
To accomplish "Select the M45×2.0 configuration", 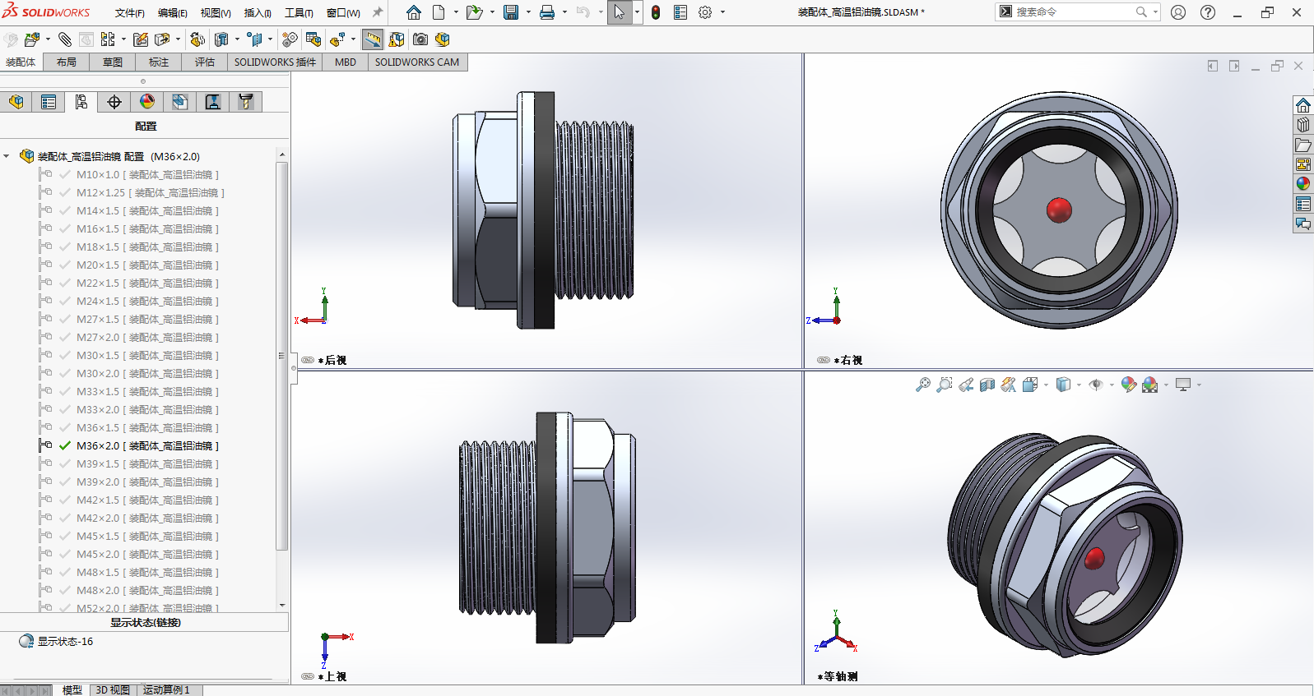I will 147,554.
